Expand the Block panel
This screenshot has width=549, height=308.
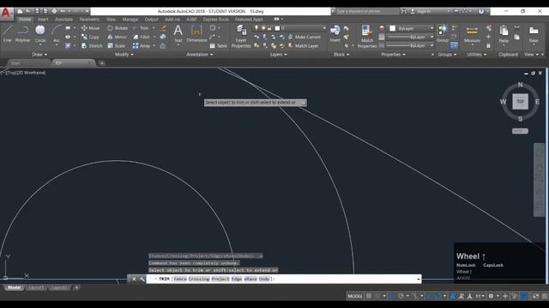pyautogui.click(x=341, y=55)
